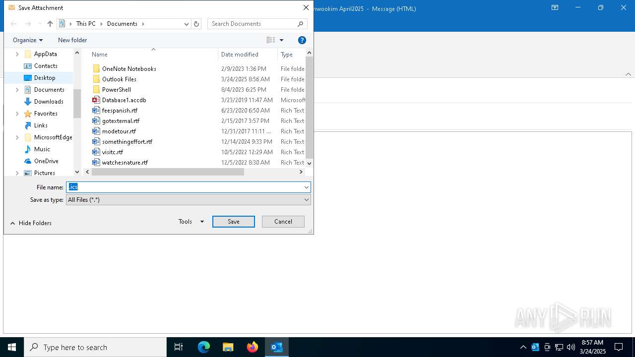Refresh the Documents folder view
Image resolution: width=635 pixels, height=357 pixels.
click(x=196, y=24)
